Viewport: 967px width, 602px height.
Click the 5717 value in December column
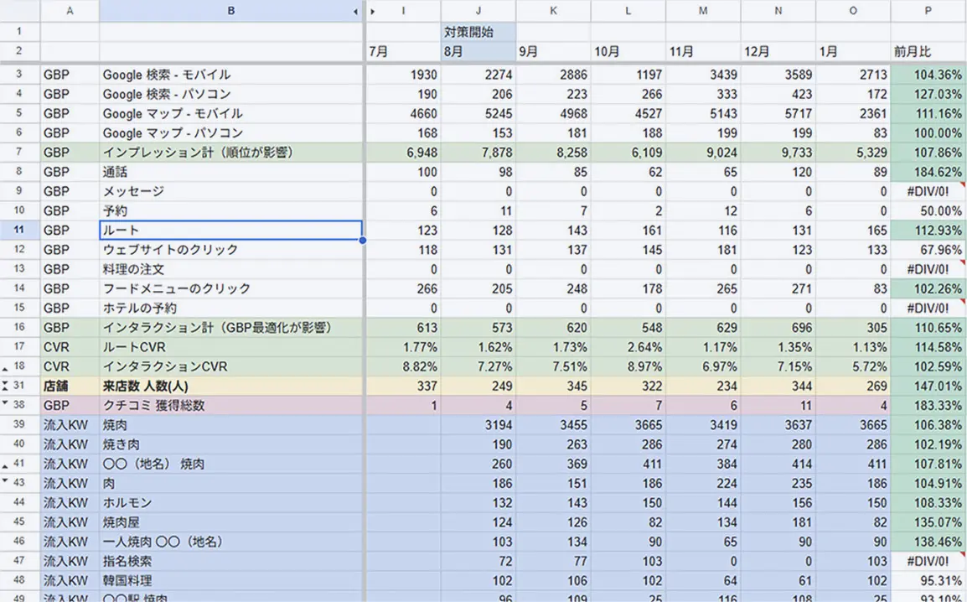(x=778, y=113)
